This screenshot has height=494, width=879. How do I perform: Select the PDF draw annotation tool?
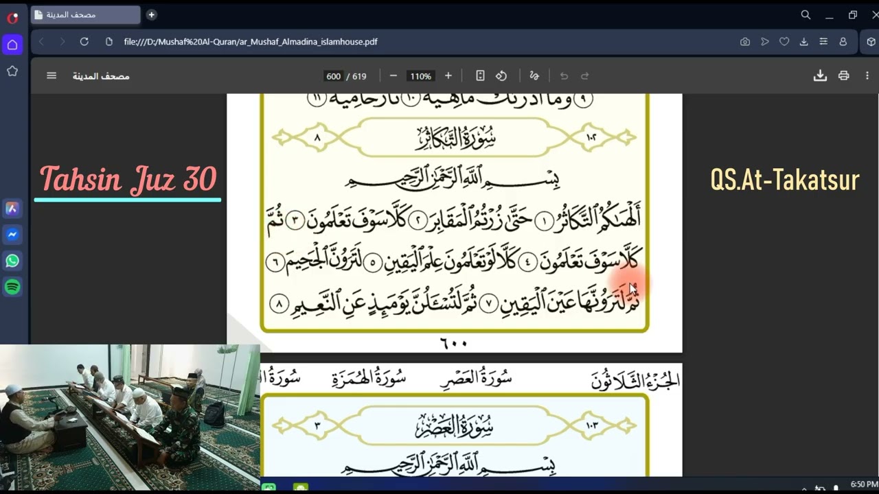click(534, 75)
